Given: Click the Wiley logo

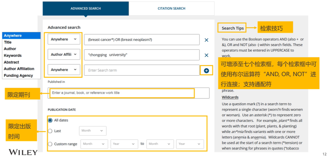Looking at the screenshot, I should coord(23,152).
